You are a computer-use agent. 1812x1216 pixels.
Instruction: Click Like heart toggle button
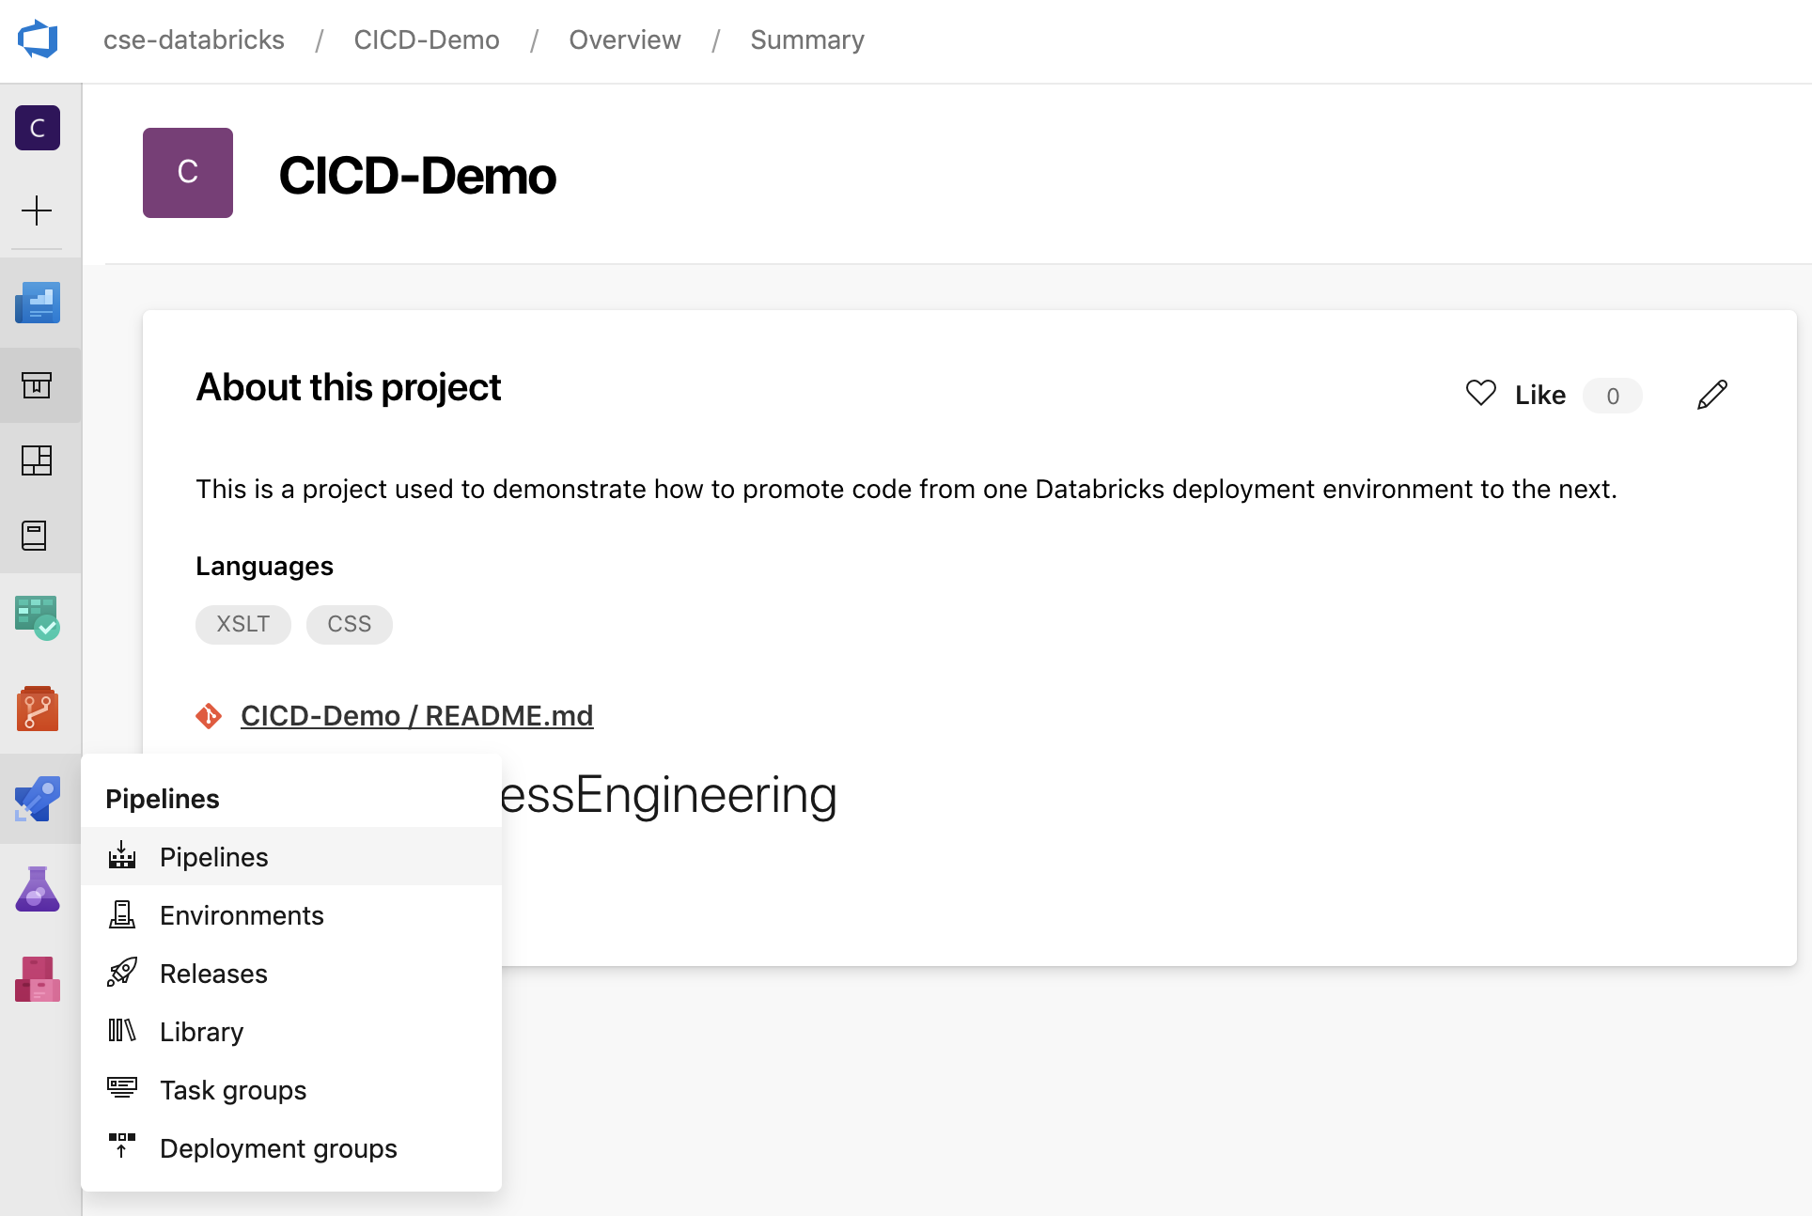(1479, 394)
